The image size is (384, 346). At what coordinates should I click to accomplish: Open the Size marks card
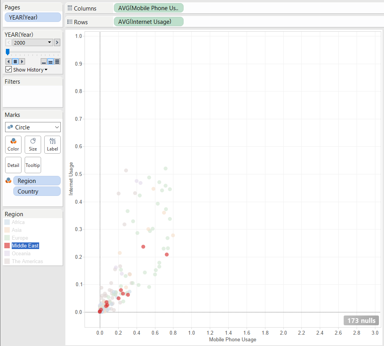(33, 145)
